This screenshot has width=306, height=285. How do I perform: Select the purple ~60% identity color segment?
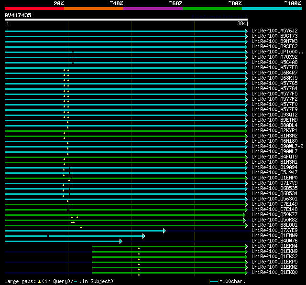click(x=153, y=8)
